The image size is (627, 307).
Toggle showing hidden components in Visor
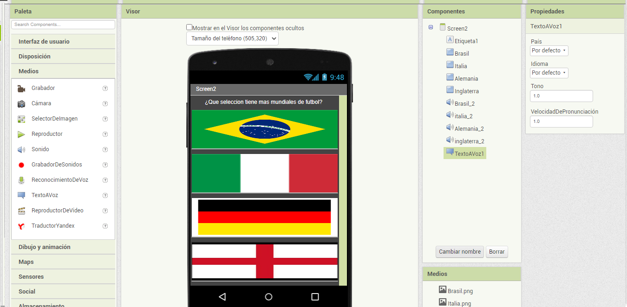[x=189, y=27]
